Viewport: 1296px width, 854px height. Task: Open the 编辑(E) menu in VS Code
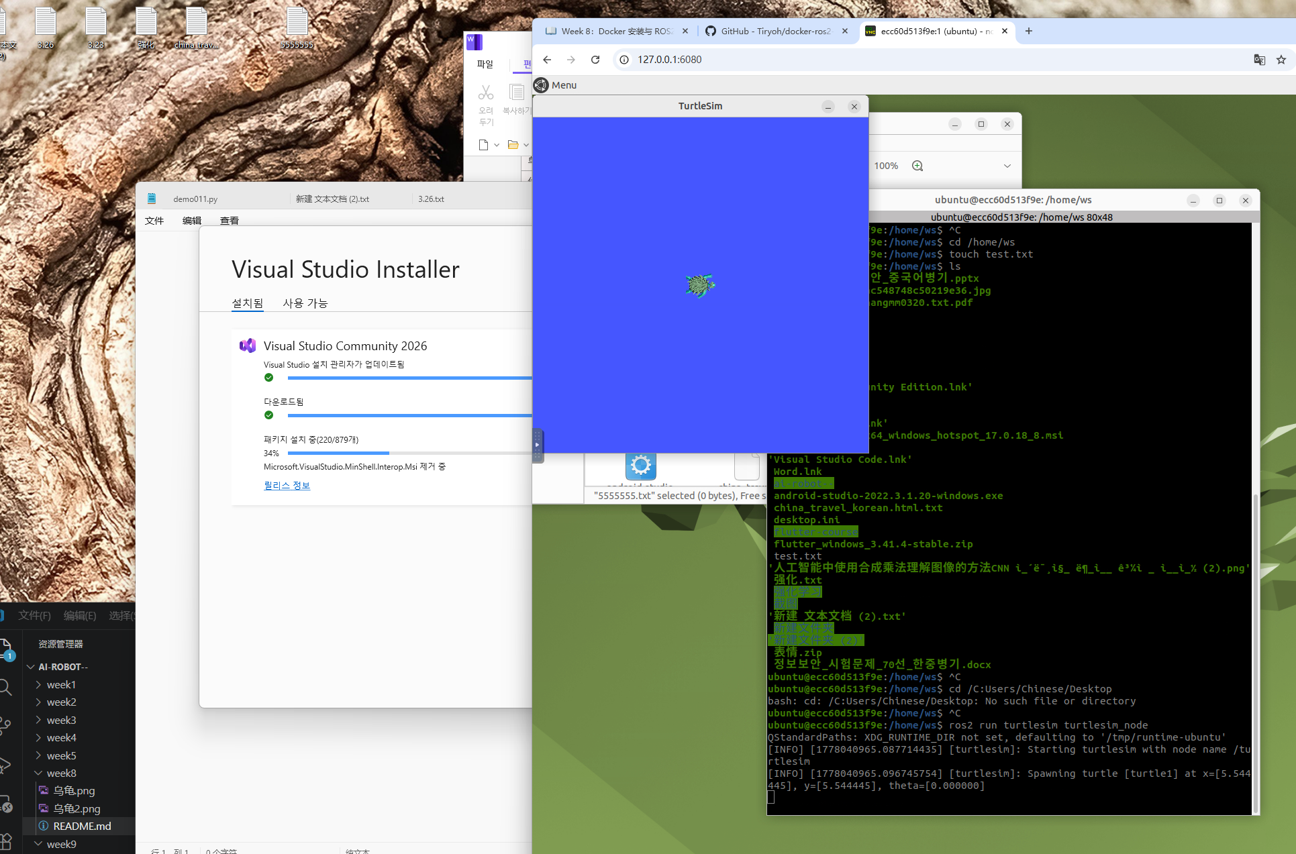click(80, 616)
